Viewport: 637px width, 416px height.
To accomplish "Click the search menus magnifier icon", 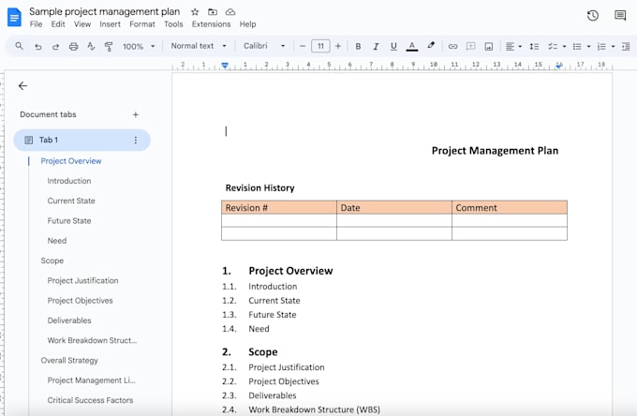I will (19, 46).
